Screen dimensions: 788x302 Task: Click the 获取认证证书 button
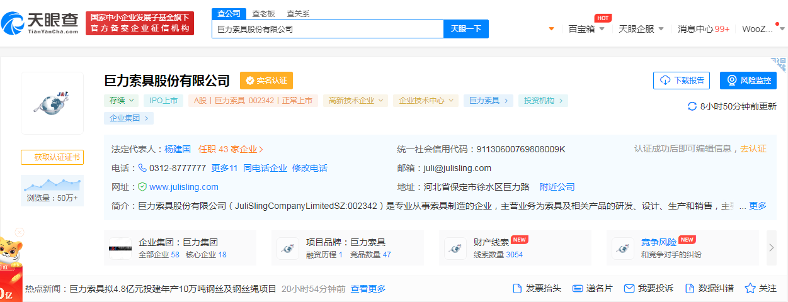52,157
